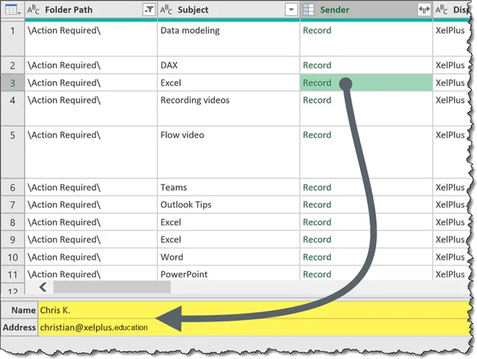Click the record type icon beside Sender header
Screen dimensions: 477x359
point(309,10)
